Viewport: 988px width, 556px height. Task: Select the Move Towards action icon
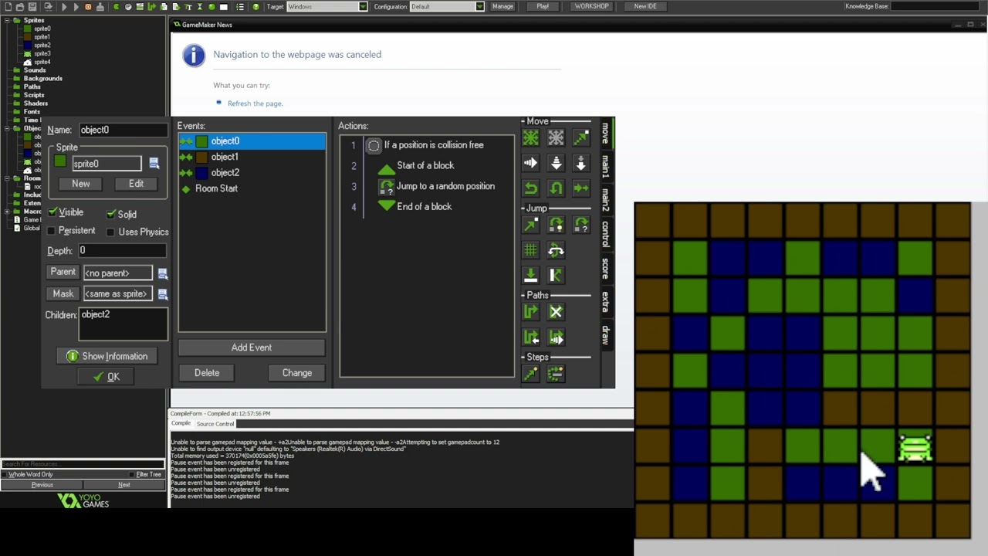(x=581, y=138)
